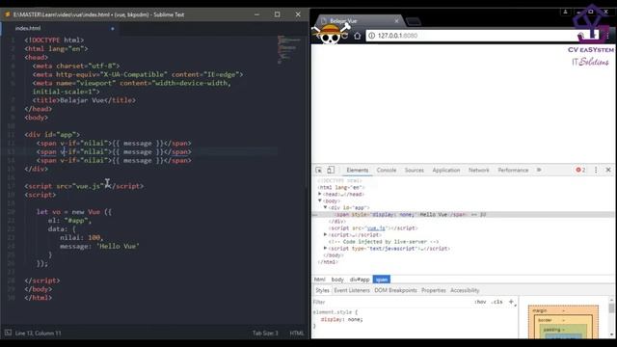Click the Sublime Text app icon in its title bar
This screenshot has width=617, height=347.
(8, 14)
